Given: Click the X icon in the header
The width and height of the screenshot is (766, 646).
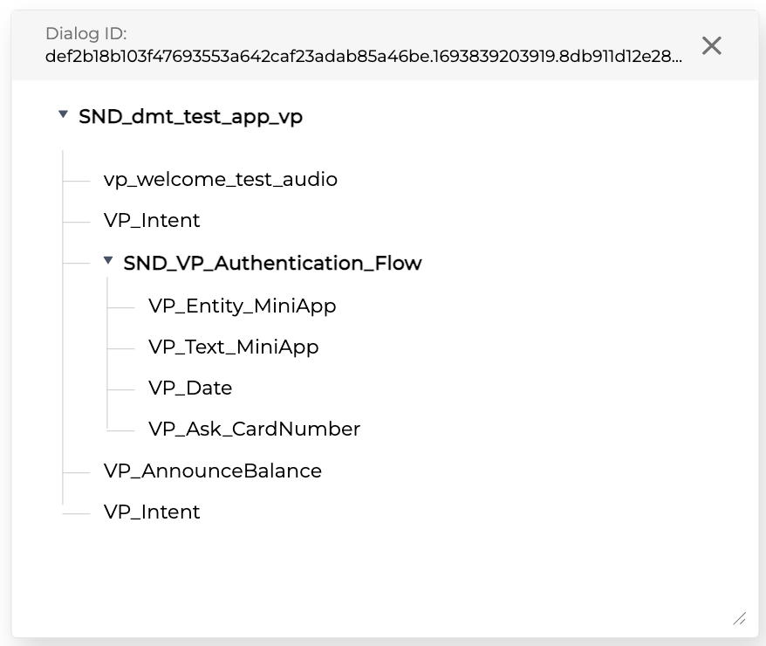Looking at the screenshot, I should (712, 46).
